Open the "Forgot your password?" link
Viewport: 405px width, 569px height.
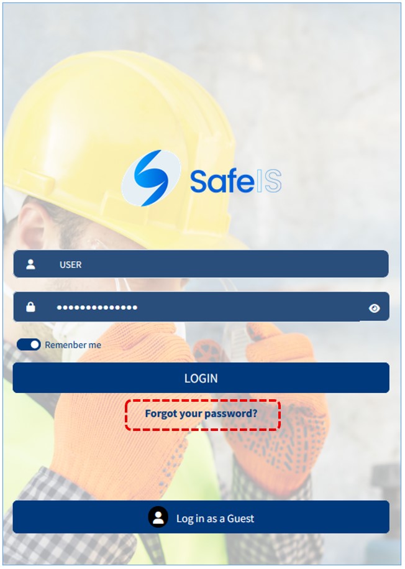[201, 414]
